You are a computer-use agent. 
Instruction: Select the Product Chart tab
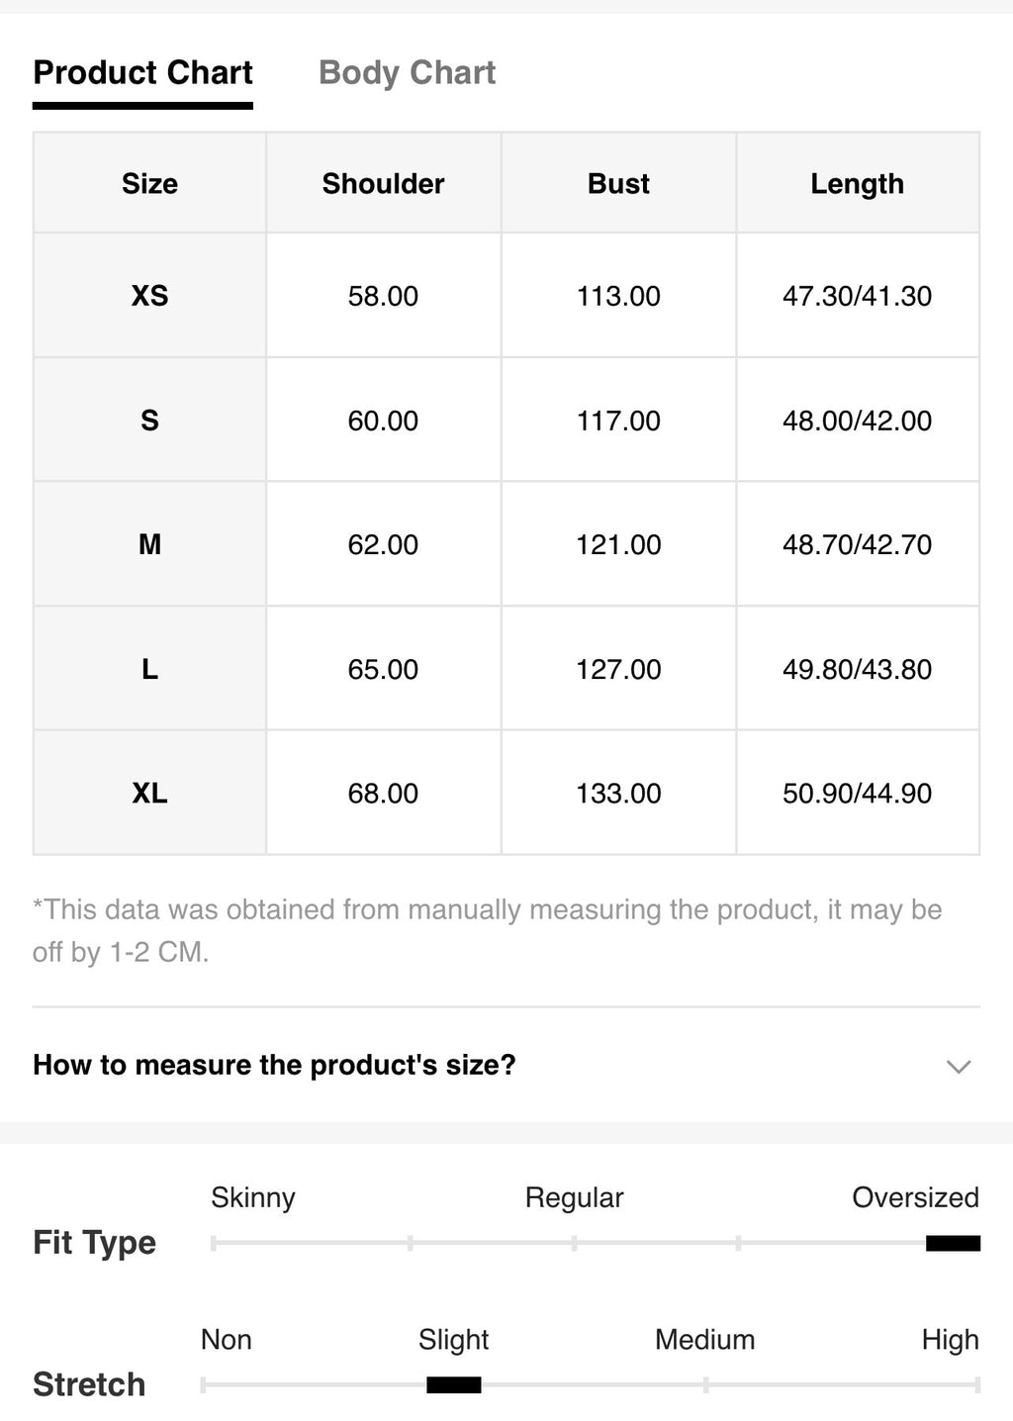[x=142, y=72]
